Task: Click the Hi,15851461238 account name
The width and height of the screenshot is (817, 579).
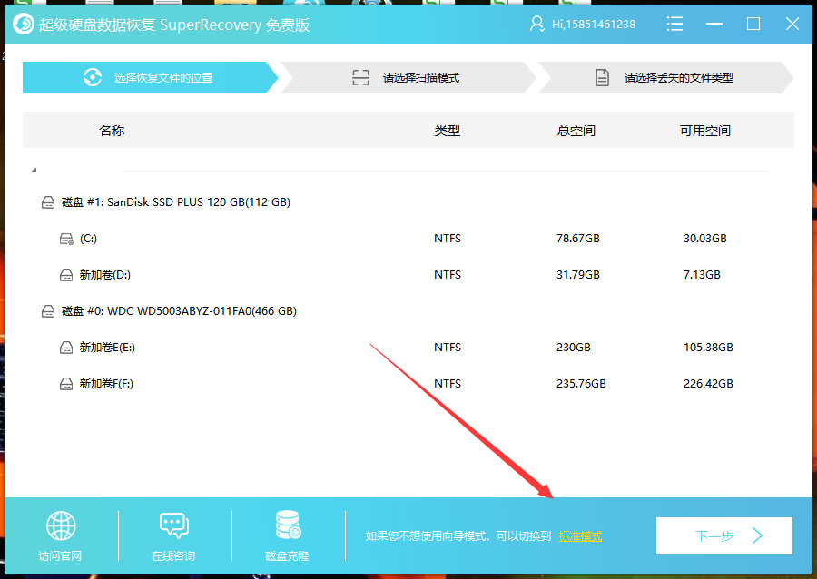Action: click(x=594, y=24)
